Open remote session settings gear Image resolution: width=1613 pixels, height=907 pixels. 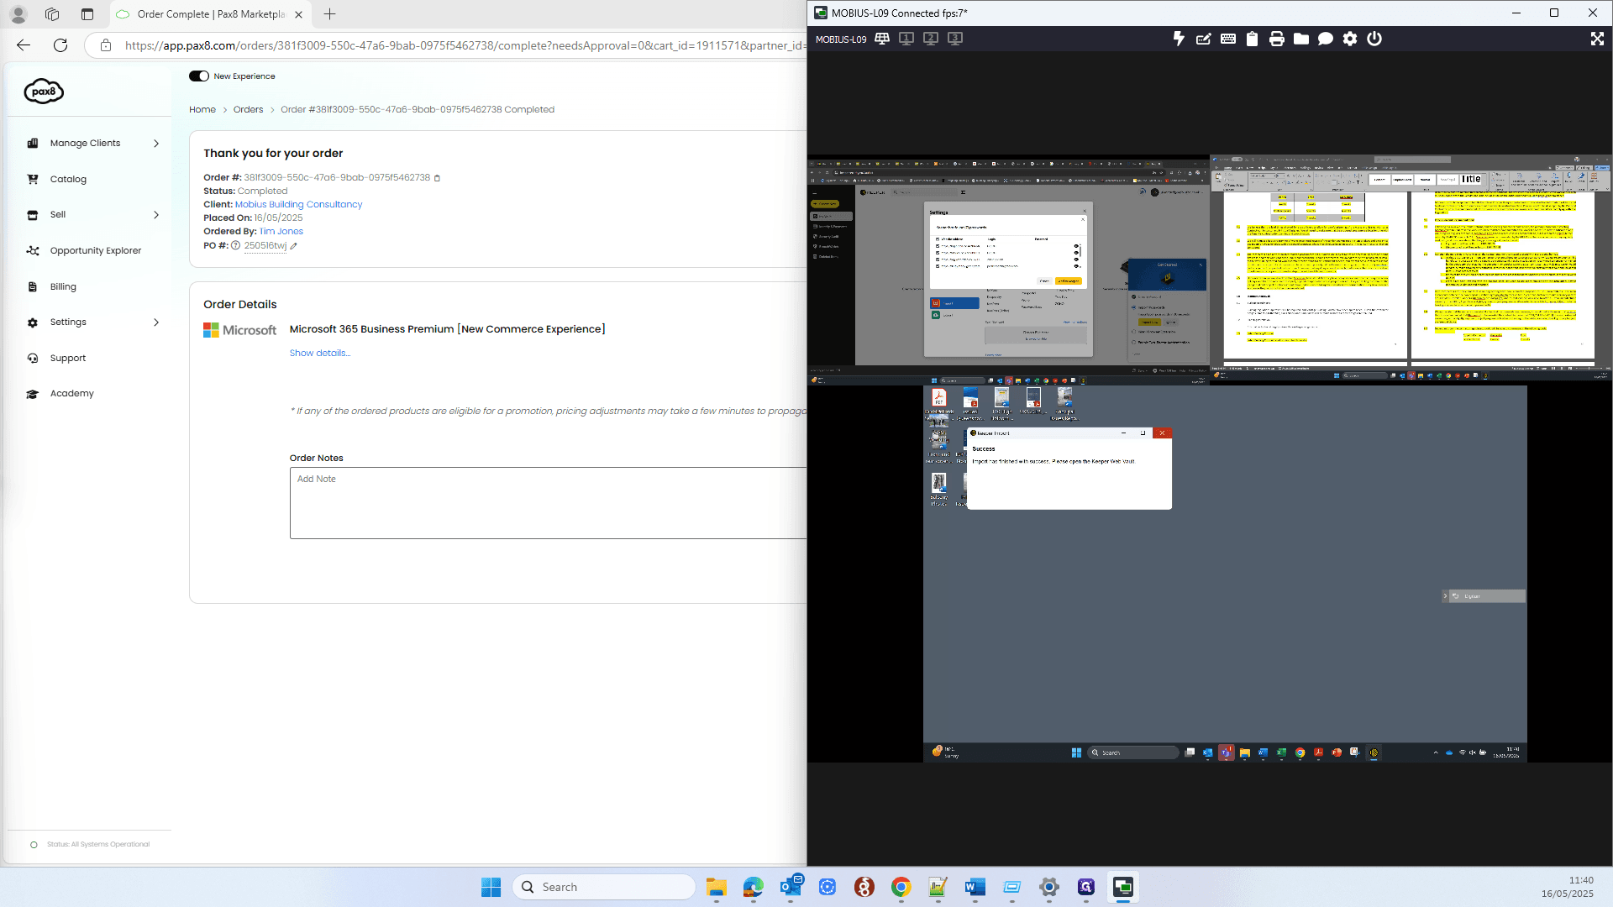(1350, 39)
